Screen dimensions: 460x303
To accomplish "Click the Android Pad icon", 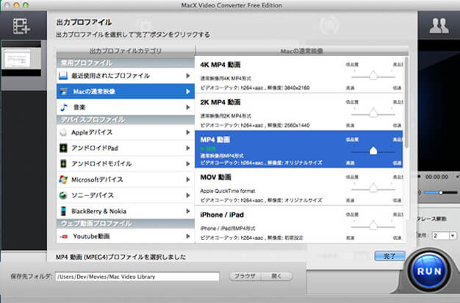I will (x=63, y=148).
